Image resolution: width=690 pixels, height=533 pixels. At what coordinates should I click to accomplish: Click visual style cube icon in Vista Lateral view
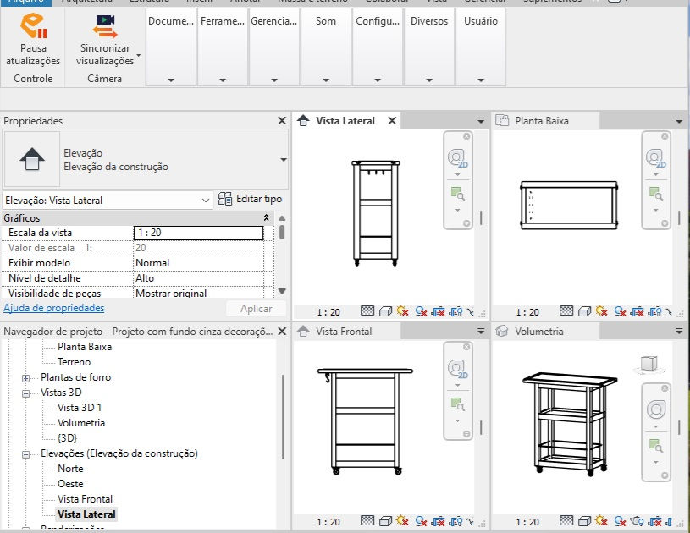(385, 311)
